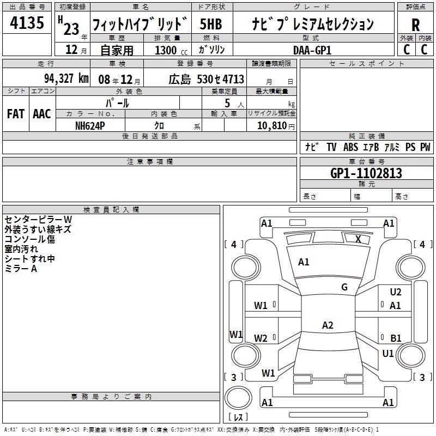The width and height of the screenshot is (436, 436).
Task: Select the G mark on the car diagram
Action: (x=344, y=287)
